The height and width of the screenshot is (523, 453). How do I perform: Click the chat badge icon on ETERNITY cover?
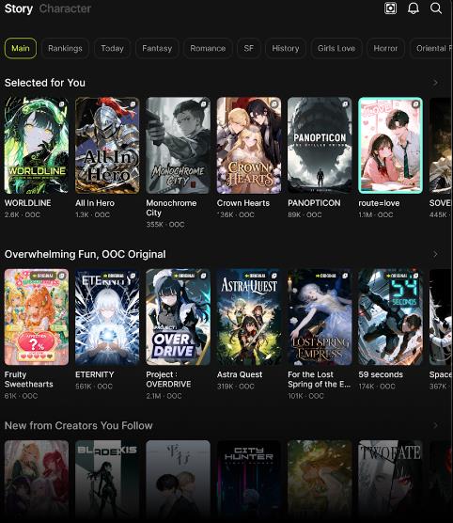(133, 276)
